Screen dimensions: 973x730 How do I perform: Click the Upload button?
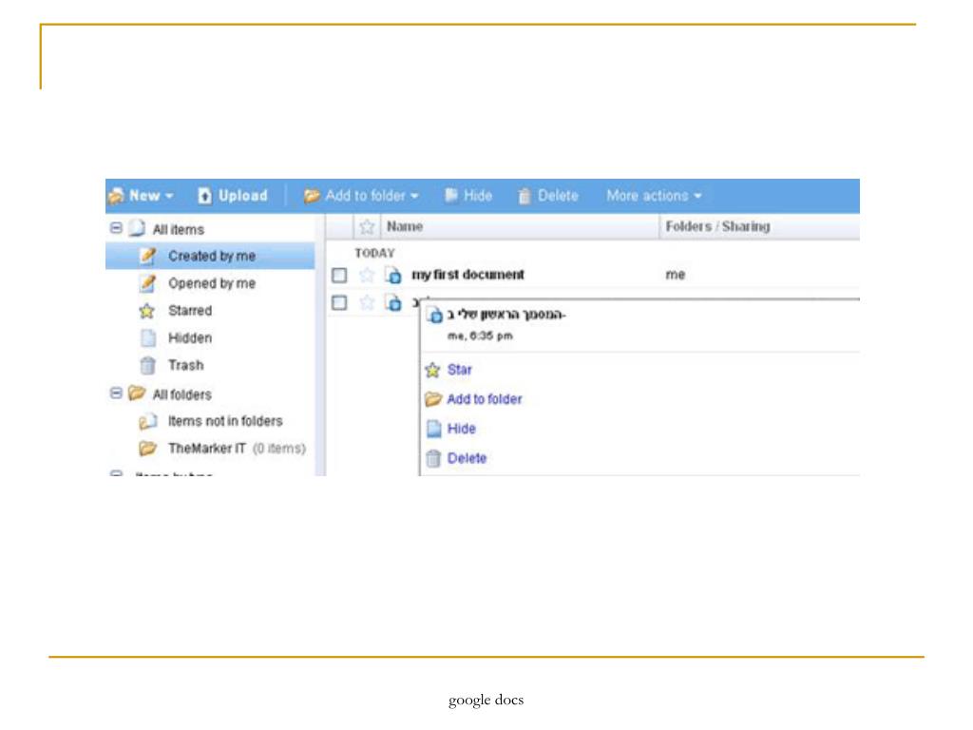[x=233, y=196]
